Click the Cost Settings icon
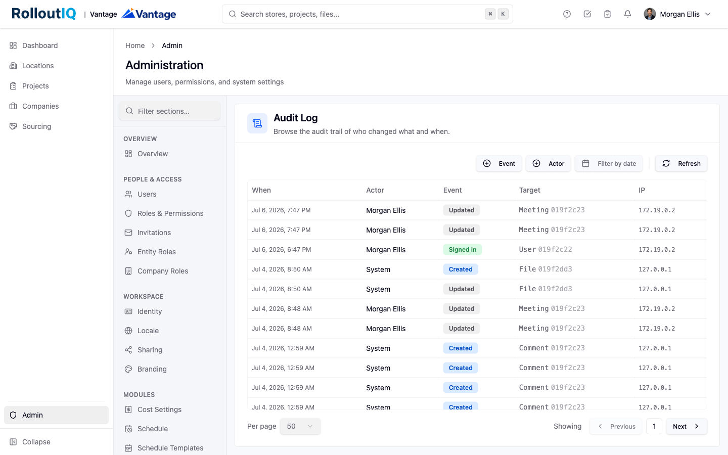 coord(128,409)
